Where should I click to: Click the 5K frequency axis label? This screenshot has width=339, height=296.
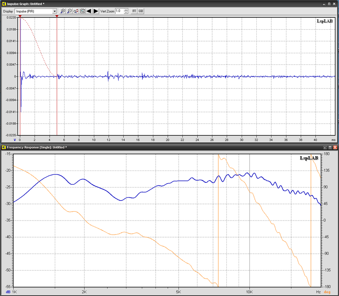(x=178, y=292)
